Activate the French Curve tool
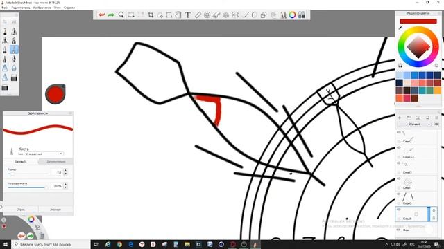Image resolution: width=444 pixels, height=249 pixels. point(216,15)
